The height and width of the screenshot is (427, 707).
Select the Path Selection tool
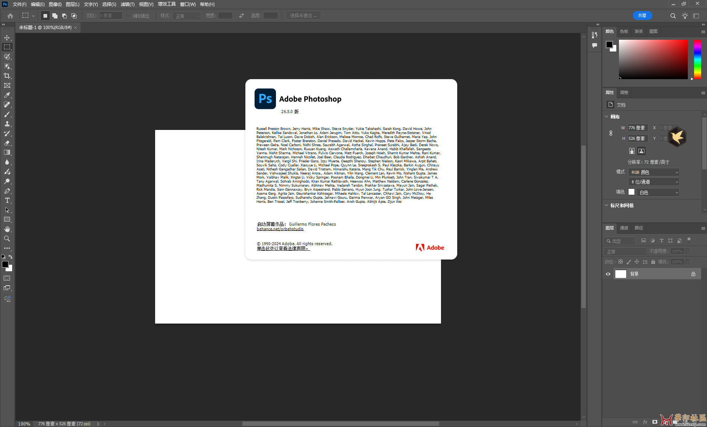tap(7, 210)
